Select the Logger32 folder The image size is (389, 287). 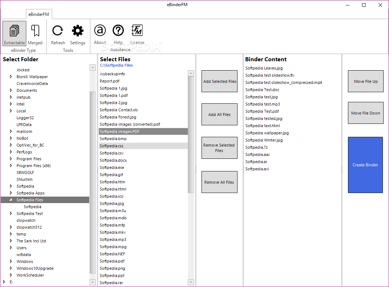[x=25, y=118]
